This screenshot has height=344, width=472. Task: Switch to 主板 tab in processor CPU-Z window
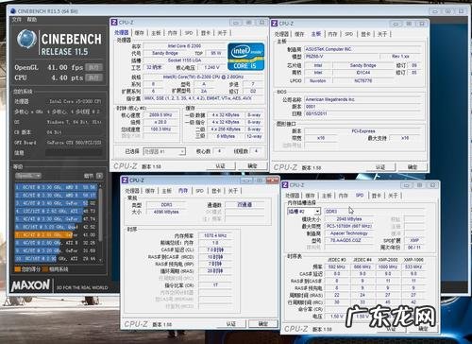pos(156,33)
